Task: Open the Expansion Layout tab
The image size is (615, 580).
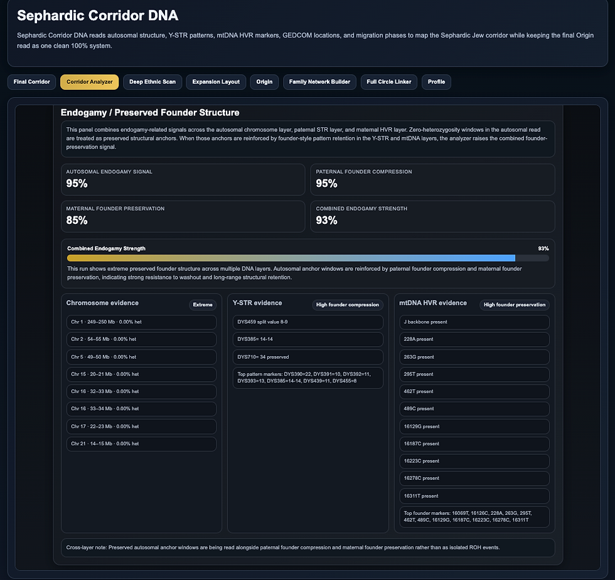Action: (x=216, y=82)
